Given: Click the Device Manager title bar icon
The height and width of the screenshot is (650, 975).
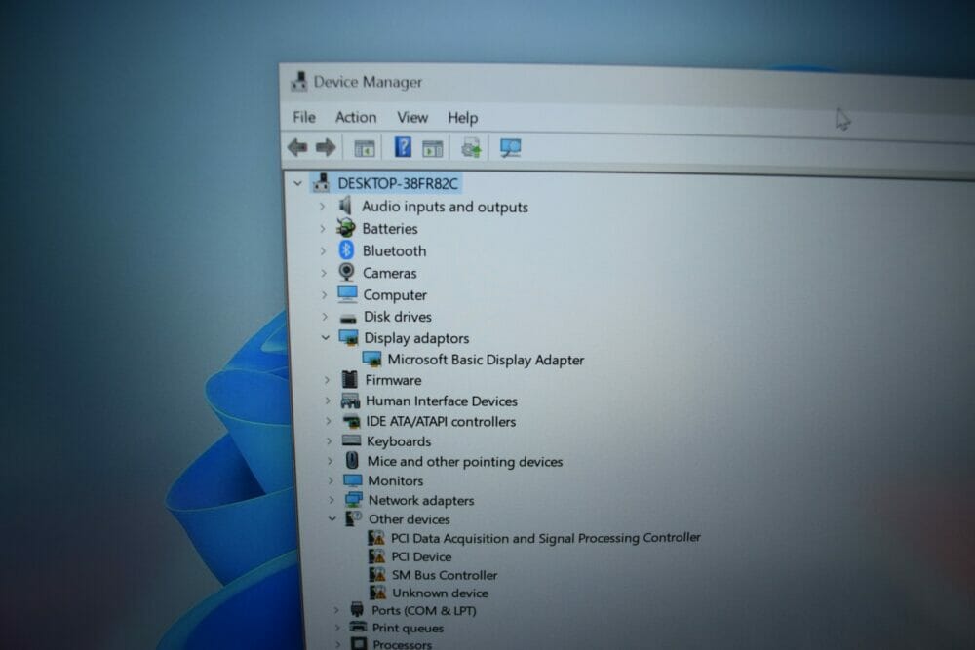Looking at the screenshot, I should coord(298,82).
